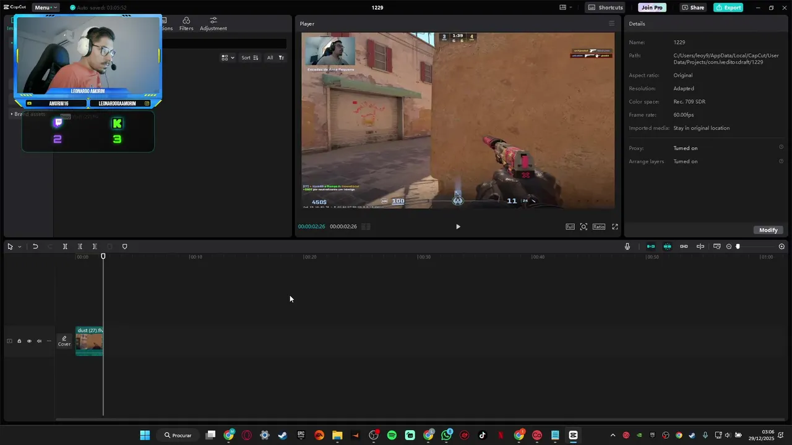Screen dimensions: 792x445
Task: Open Spotify from the taskbar
Action: coord(392,435)
